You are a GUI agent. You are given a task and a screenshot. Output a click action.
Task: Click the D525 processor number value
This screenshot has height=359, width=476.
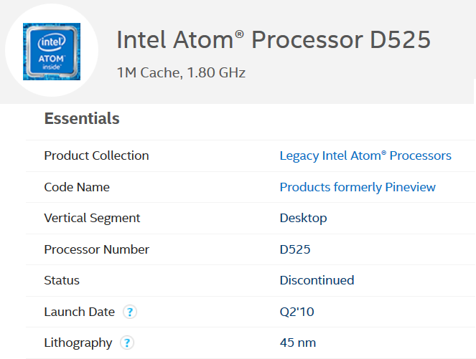(x=295, y=249)
